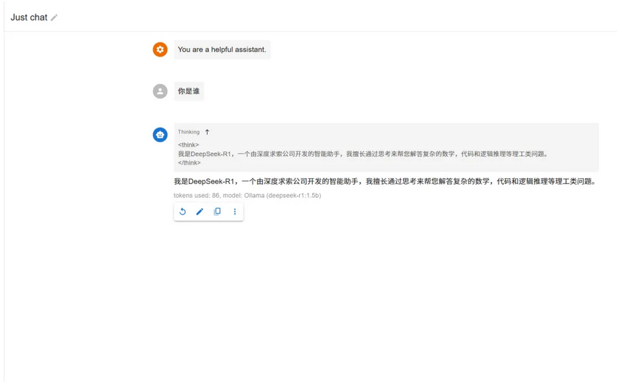Click the blue assistant robot avatar
The image size is (622, 382).
pyautogui.click(x=160, y=135)
